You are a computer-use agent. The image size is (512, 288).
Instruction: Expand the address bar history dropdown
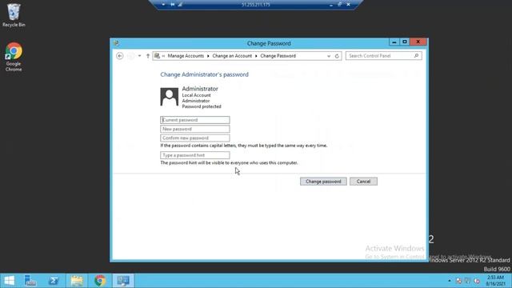click(329, 56)
